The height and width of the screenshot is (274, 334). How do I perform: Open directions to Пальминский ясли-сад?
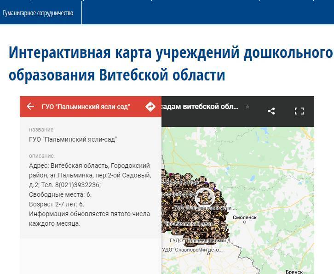point(150,107)
